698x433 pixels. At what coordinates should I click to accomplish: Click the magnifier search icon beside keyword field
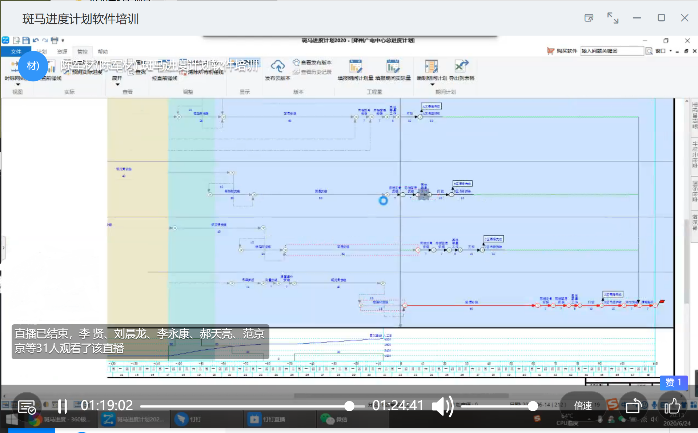point(649,51)
